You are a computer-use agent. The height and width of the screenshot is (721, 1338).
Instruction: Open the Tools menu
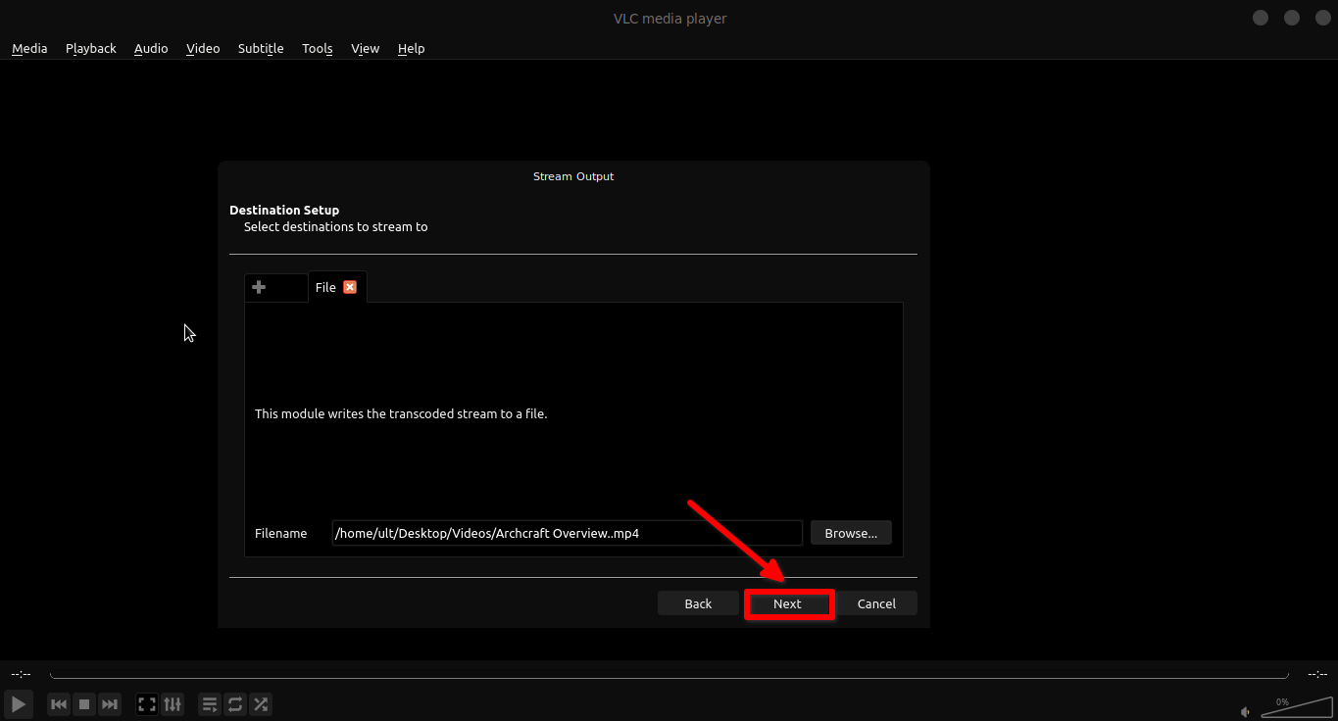(x=317, y=48)
